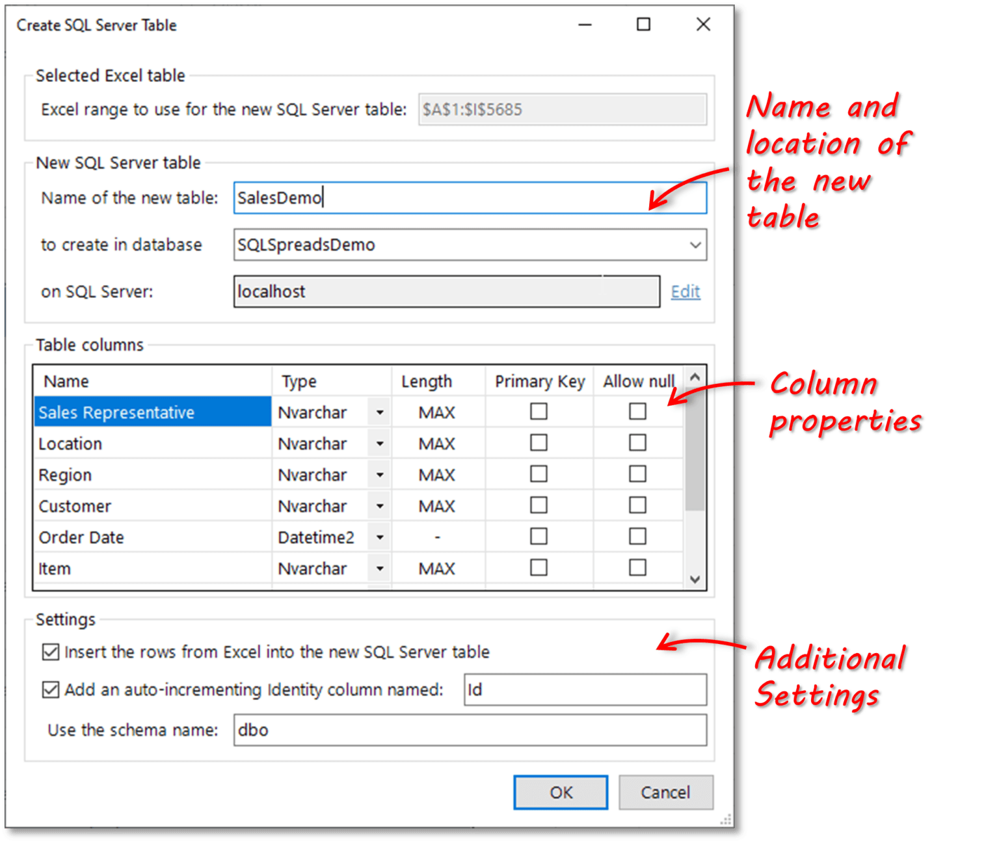Screen dimensions: 999x843
Task: Check Allow null for the Region column
Action: coord(637,474)
